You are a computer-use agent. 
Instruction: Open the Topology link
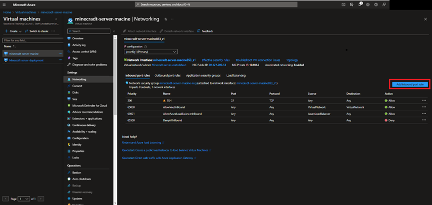292,60
